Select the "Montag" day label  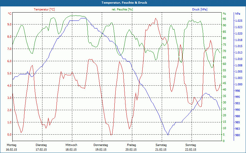pos(11,145)
